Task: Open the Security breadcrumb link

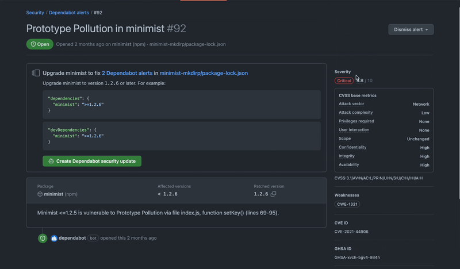Action: (35, 13)
